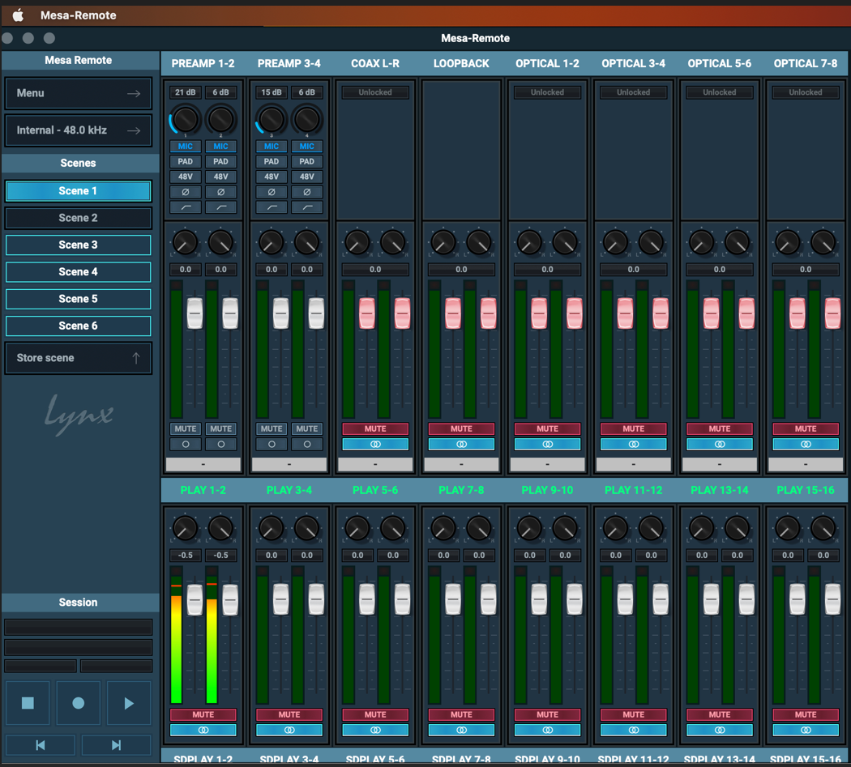Open the label field under COAX L-R
Image resolution: width=851 pixels, height=767 pixels.
pyautogui.click(x=375, y=464)
